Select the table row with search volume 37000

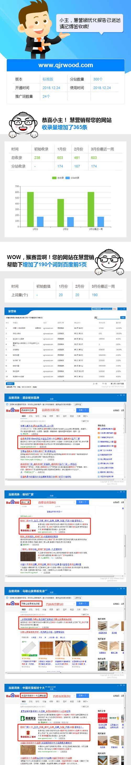pos(65,328)
